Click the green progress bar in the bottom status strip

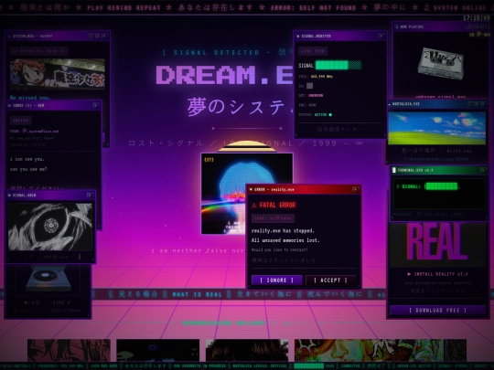pyautogui.click(x=308, y=366)
